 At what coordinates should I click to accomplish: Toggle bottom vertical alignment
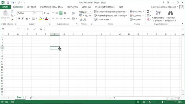pyautogui.click(x=60, y=13)
